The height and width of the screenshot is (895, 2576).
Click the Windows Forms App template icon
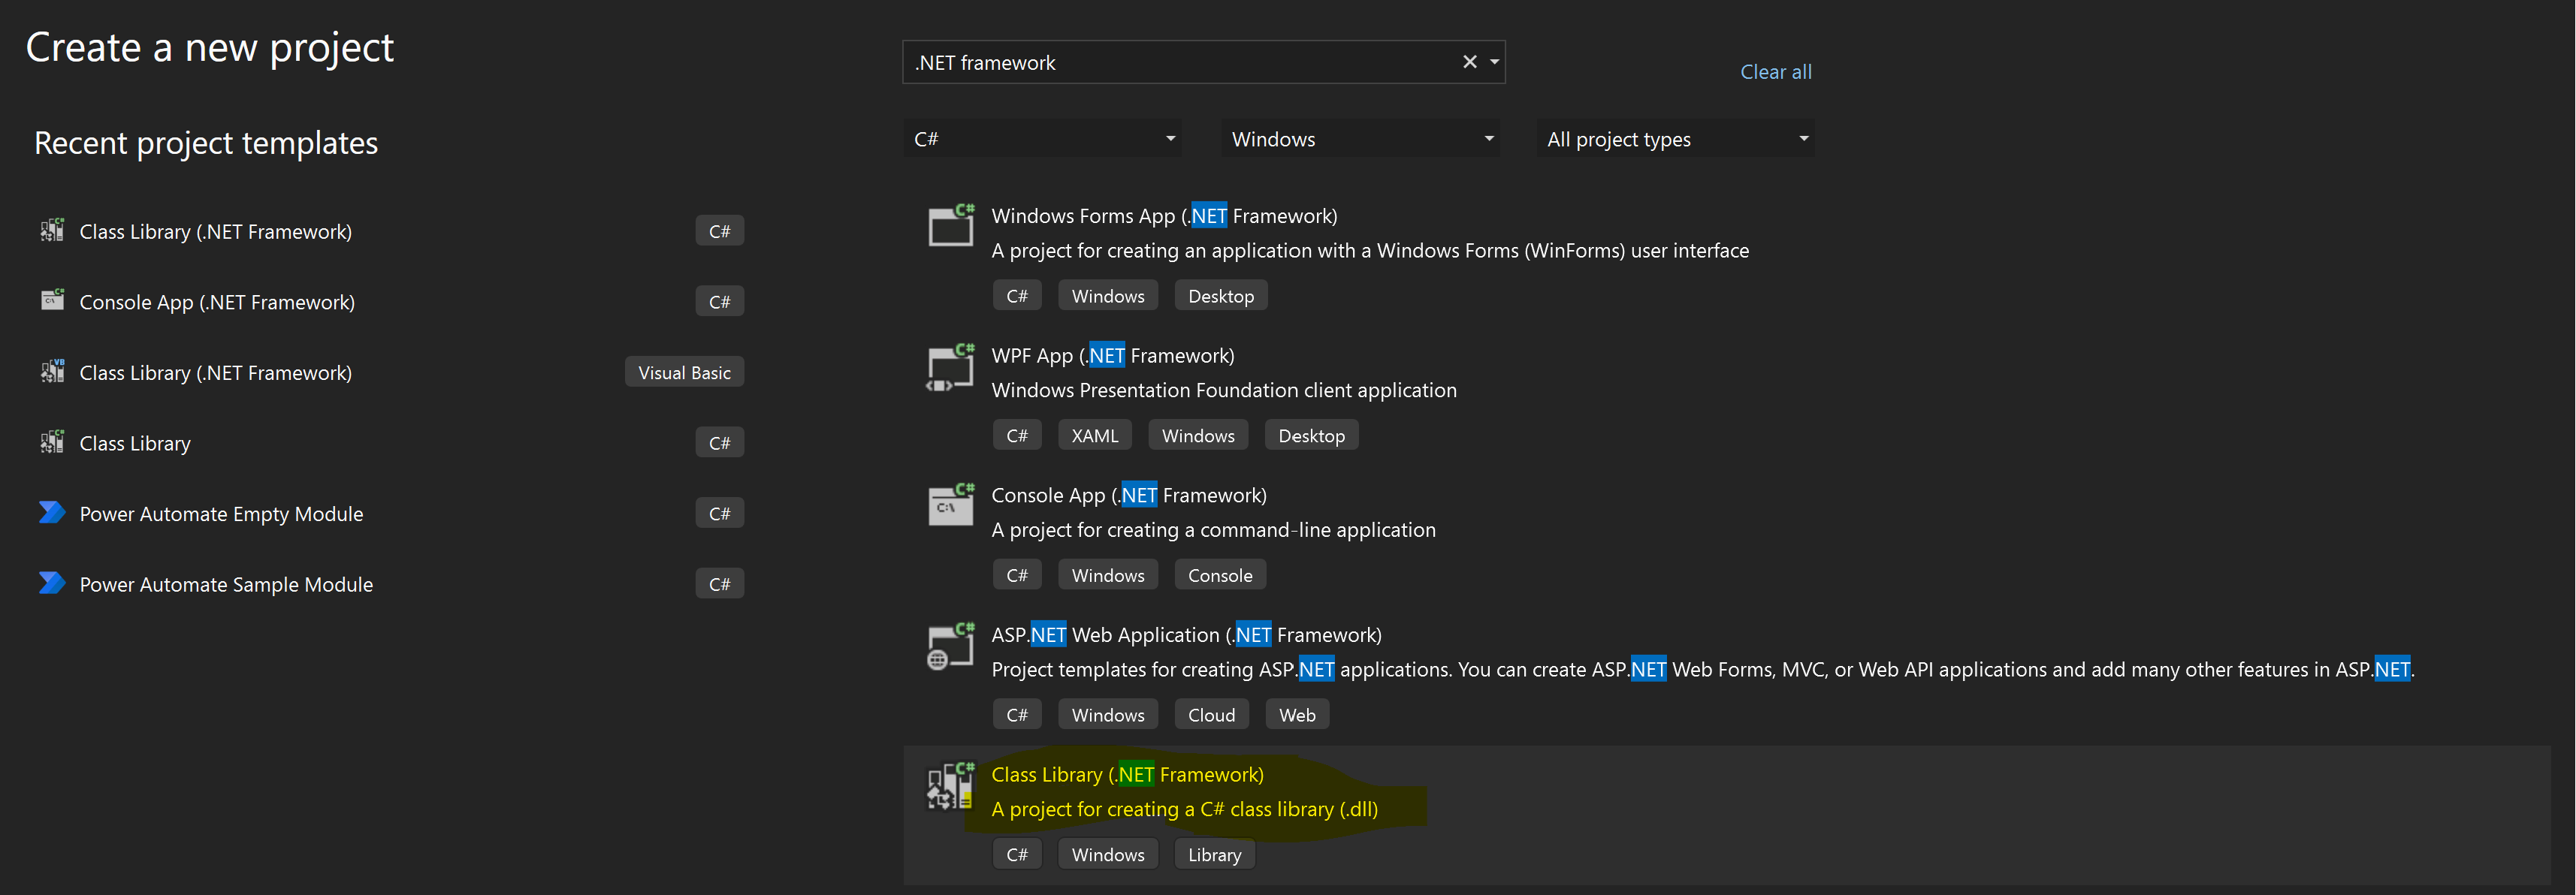951,226
